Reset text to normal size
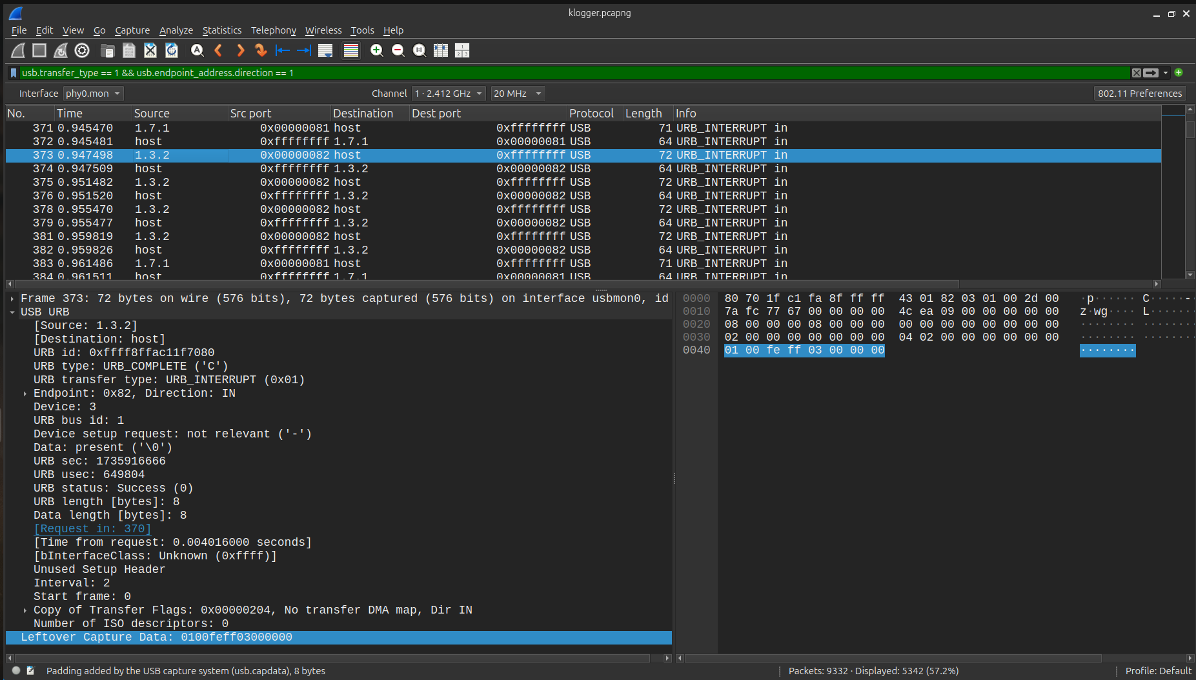 [x=420, y=50]
